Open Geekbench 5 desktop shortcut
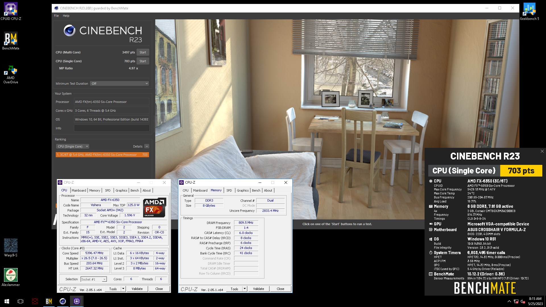 tap(529, 11)
